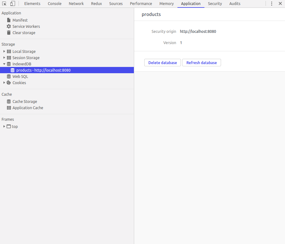The image size is (285, 244).
Task: Click the Clear storage trash icon
Action: pos(9,33)
